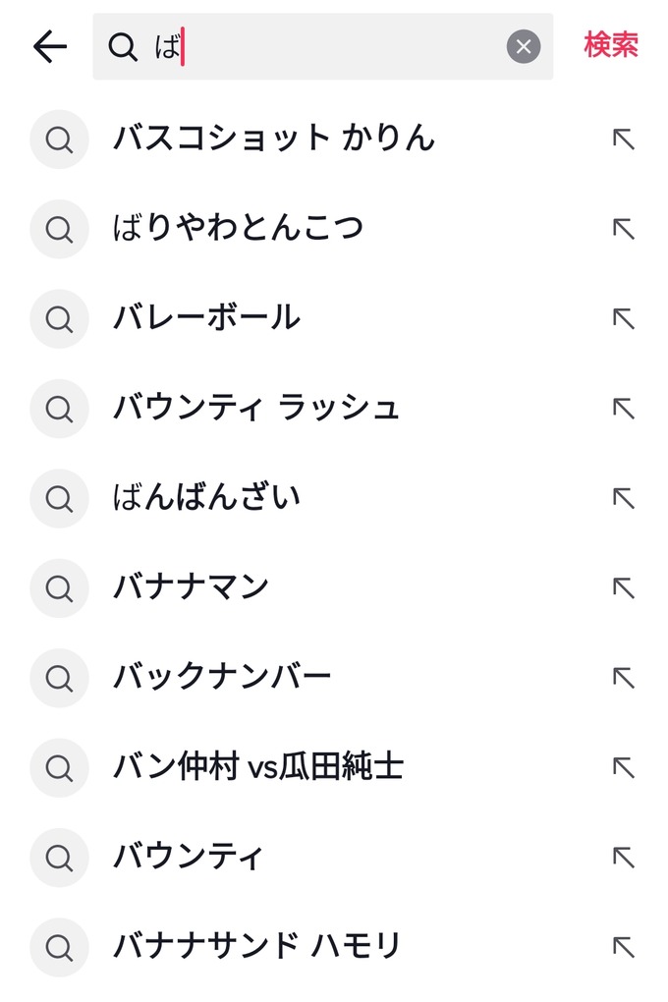Click fill arrow for バナナサンド ハモリ
The width and height of the screenshot is (668, 1002).
click(x=623, y=946)
